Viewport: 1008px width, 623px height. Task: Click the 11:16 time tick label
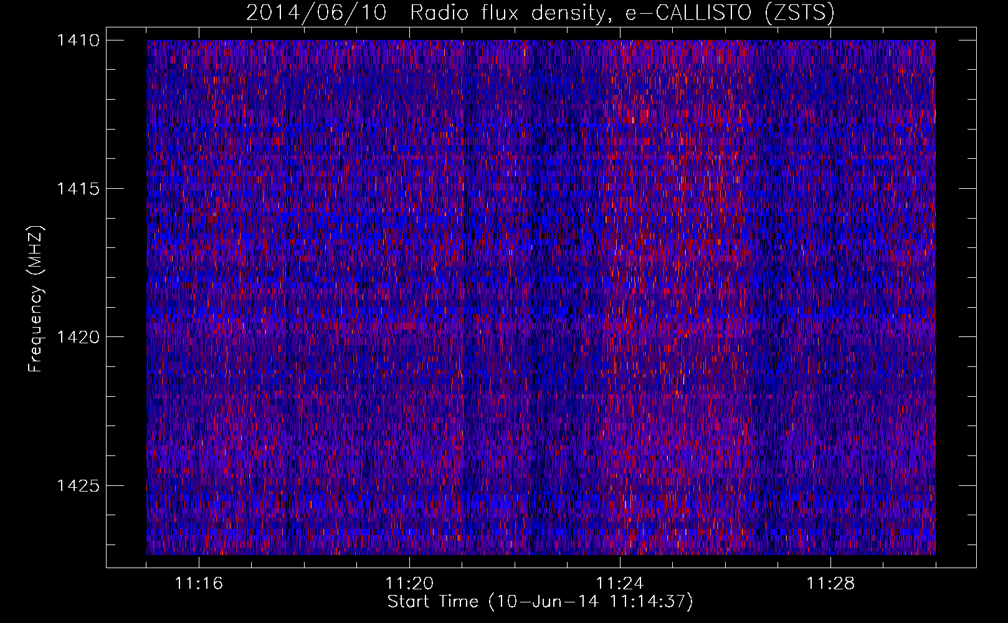coord(199,584)
